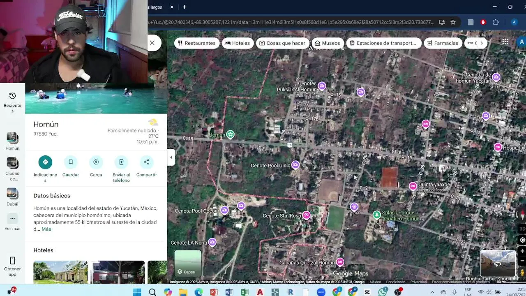Filter the map by Hoteles
Screen dimensions: 526x296
(x=238, y=43)
